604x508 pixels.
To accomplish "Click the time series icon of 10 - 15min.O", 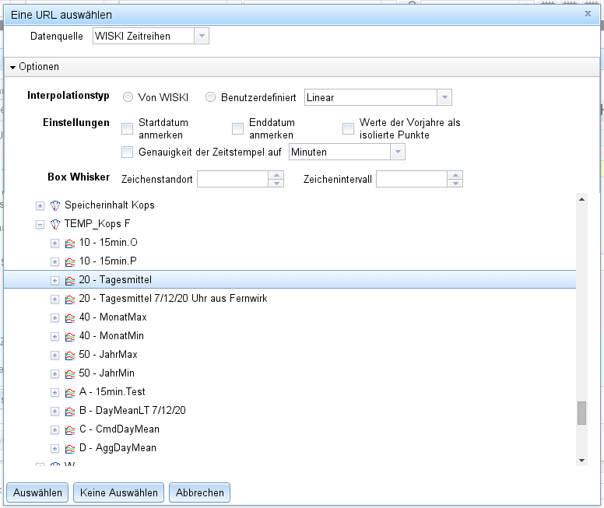I will [70, 243].
